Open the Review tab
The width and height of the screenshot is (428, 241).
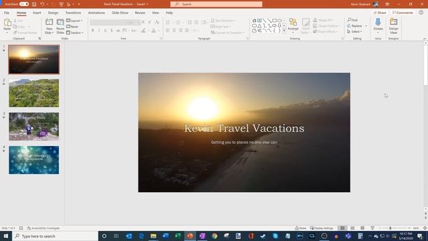140,13
